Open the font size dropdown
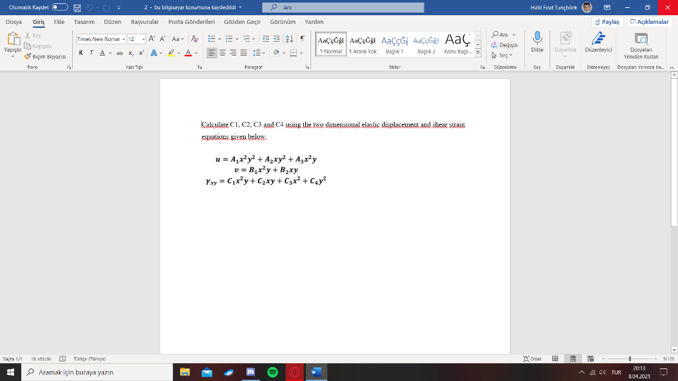 143,39
